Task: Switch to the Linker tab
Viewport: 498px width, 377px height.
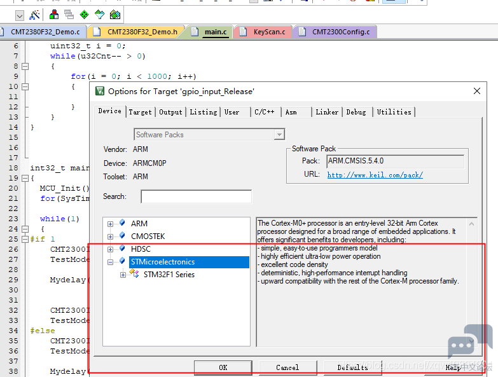Action: 327,112
